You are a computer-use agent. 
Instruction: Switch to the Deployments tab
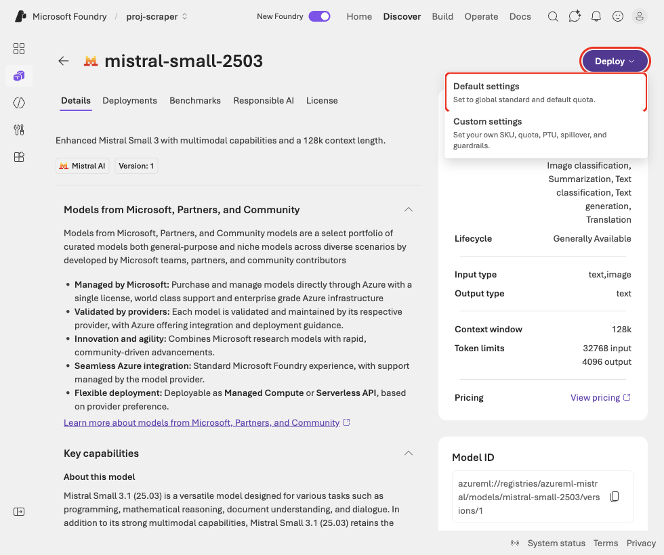(x=129, y=101)
